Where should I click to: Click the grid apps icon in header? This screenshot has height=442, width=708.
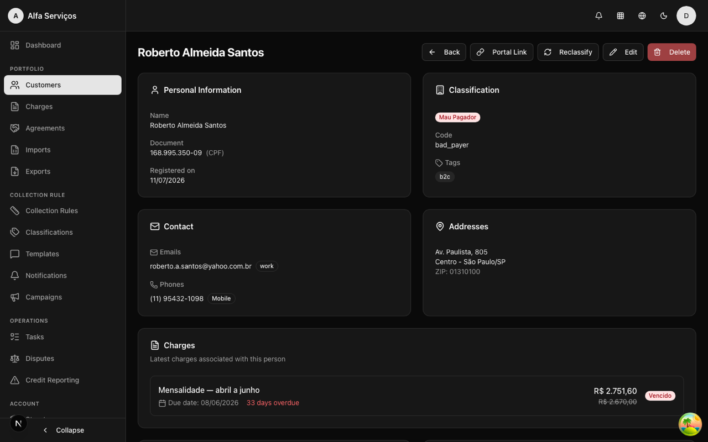620,15
